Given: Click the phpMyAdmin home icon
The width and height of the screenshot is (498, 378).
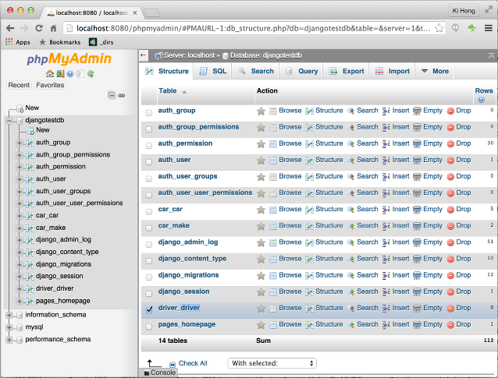Looking at the screenshot, I should [x=49, y=74].
